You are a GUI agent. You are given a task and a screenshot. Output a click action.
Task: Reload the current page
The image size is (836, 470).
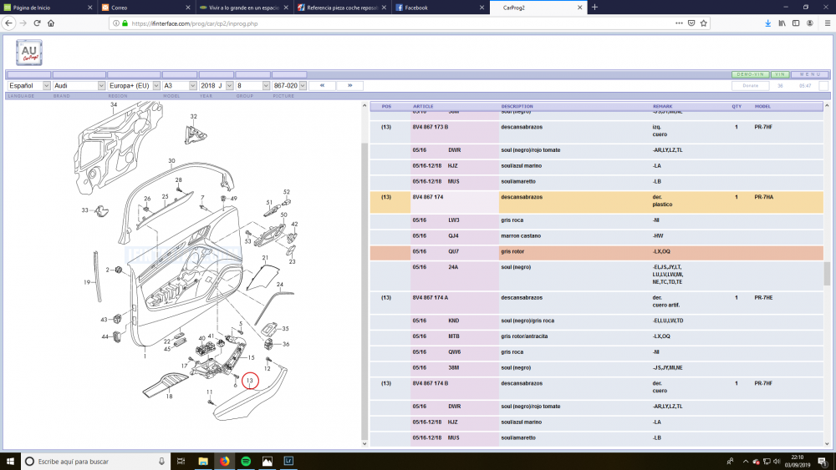[x=37, y=23]
